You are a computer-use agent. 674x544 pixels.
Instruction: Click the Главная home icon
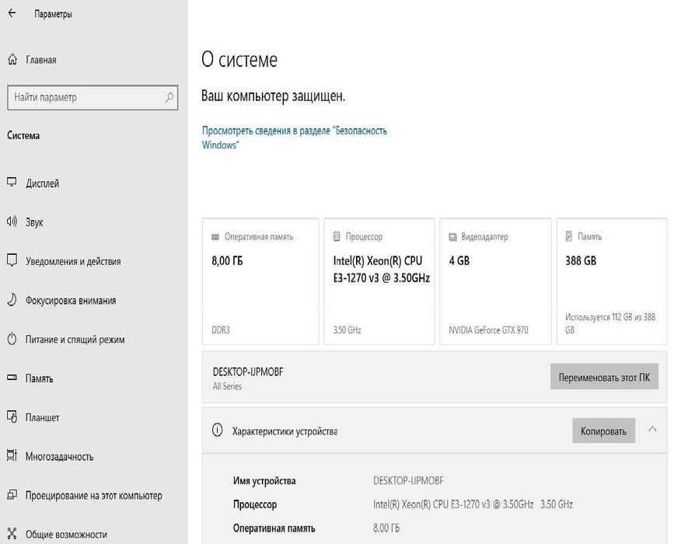[12, 59]
